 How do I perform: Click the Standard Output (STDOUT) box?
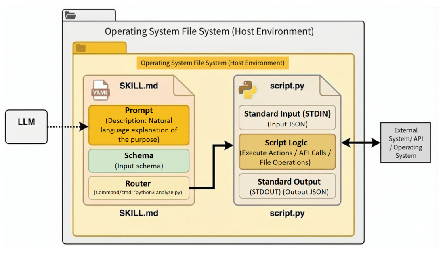pyautogui.click(x=287, y=186)
